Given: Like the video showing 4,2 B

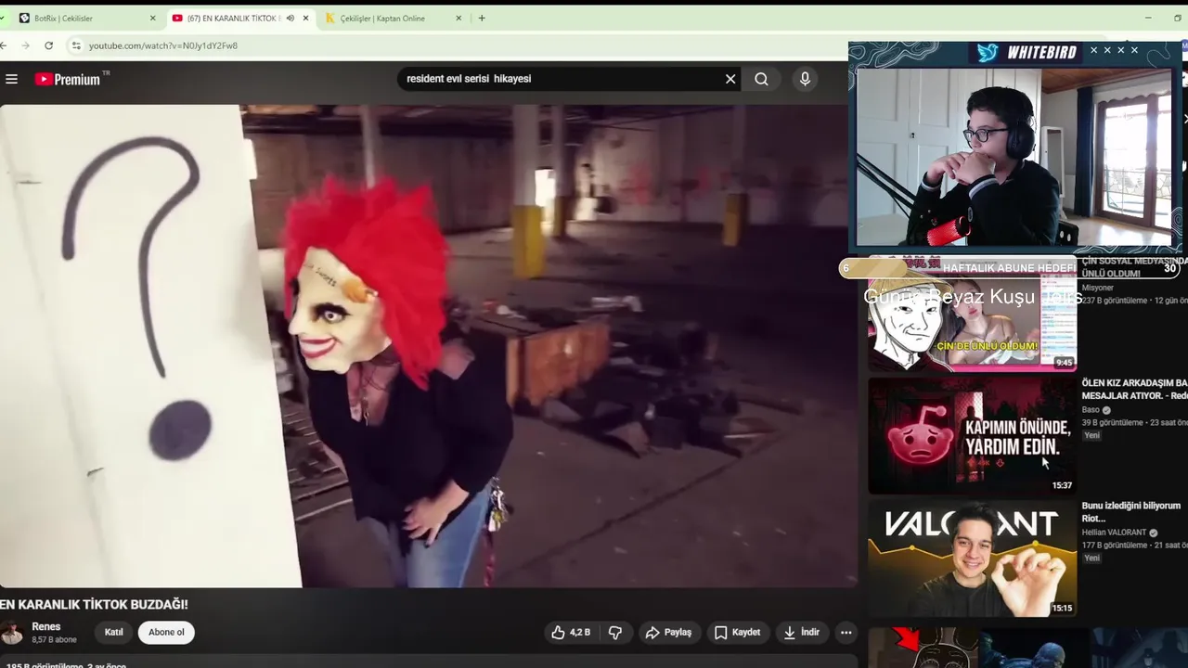Looking at the screenshot, I should (x=571, y=632).
